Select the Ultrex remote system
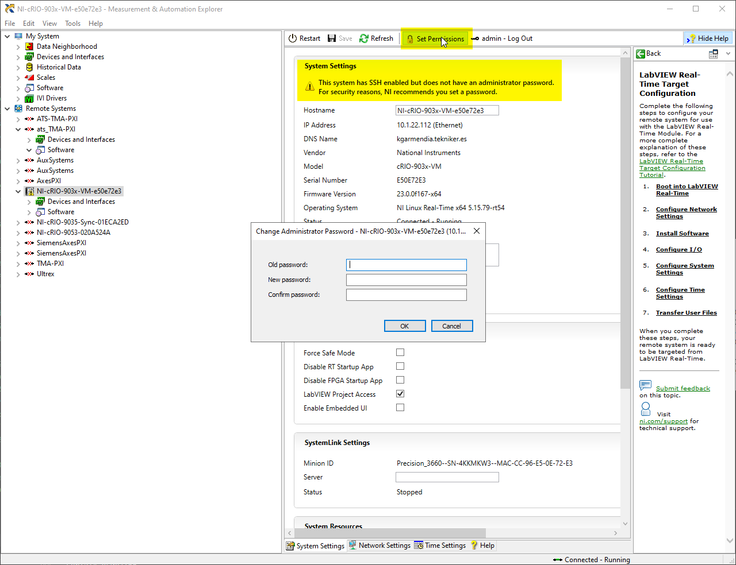Image resolution: width=736 pixels, height=565 pixels. tap(45, 274)
